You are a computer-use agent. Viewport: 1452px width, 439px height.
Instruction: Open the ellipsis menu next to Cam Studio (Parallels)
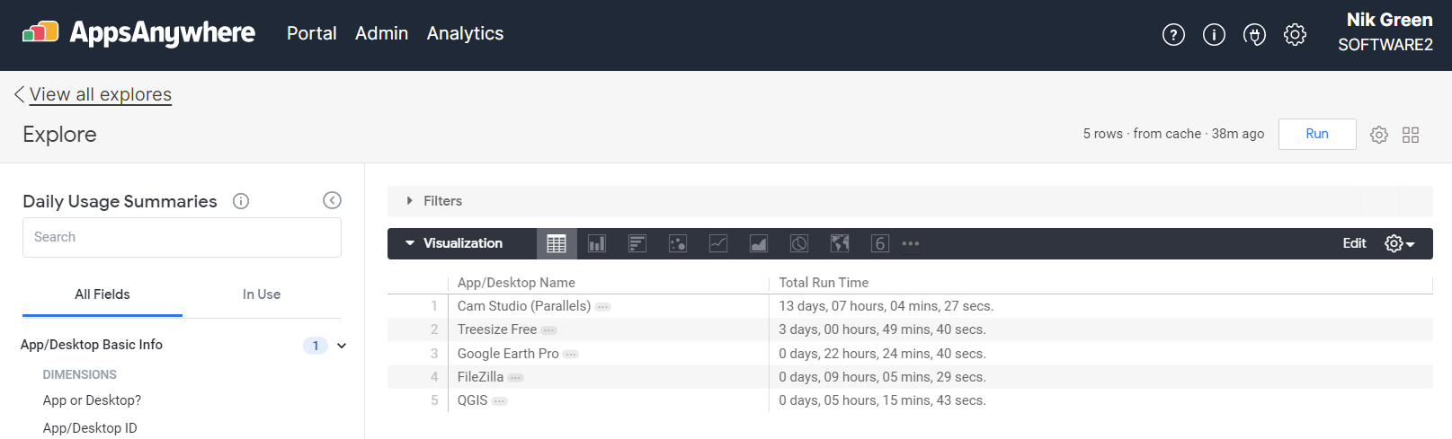coord(603,307)
